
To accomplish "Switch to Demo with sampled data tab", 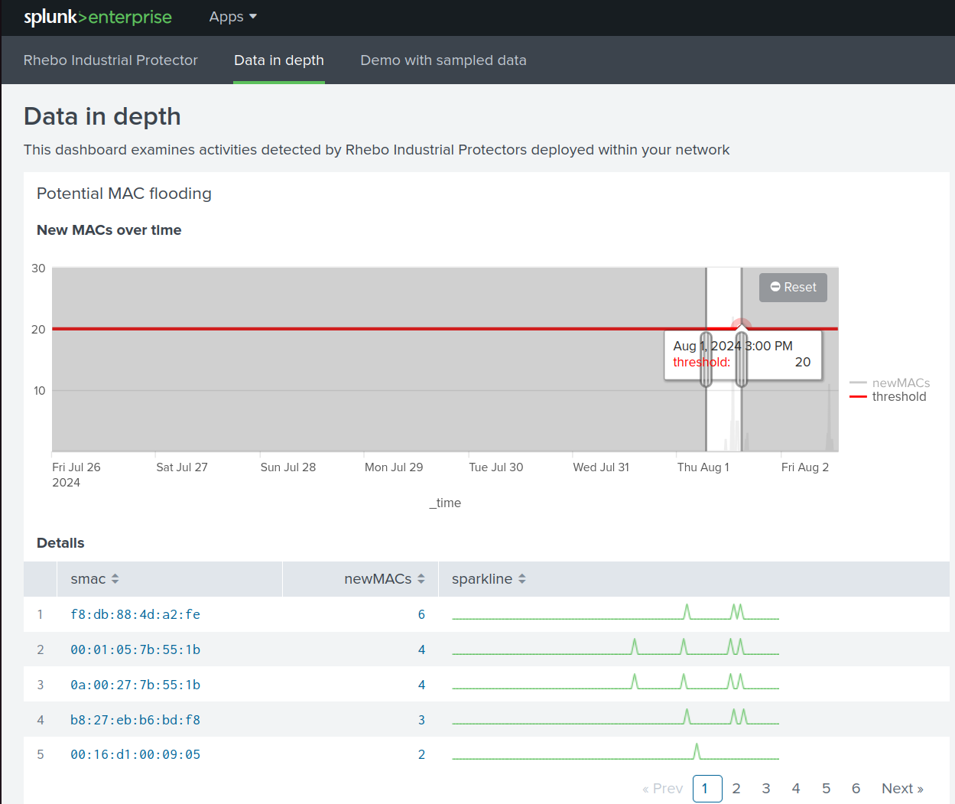I will pos(443,60).
